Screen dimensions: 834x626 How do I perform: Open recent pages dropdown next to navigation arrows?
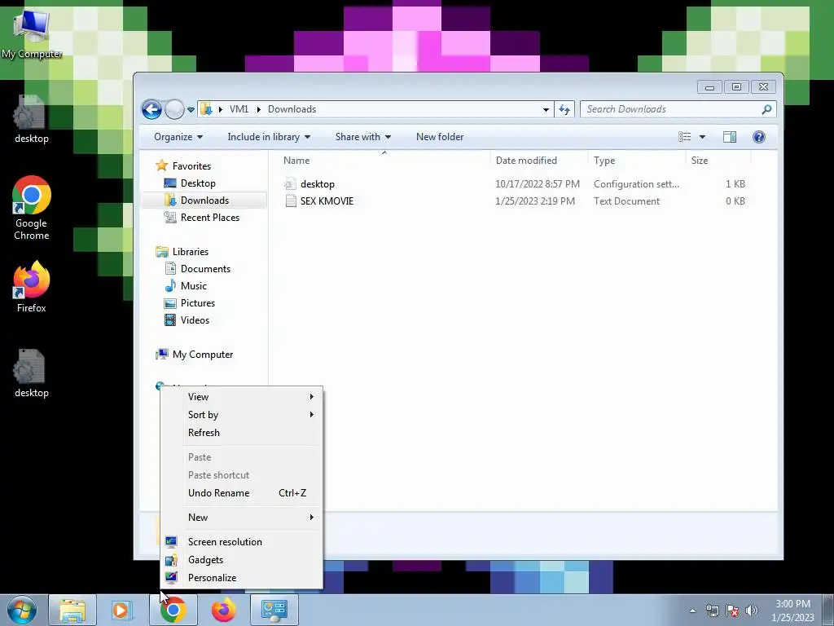[191, 110]
